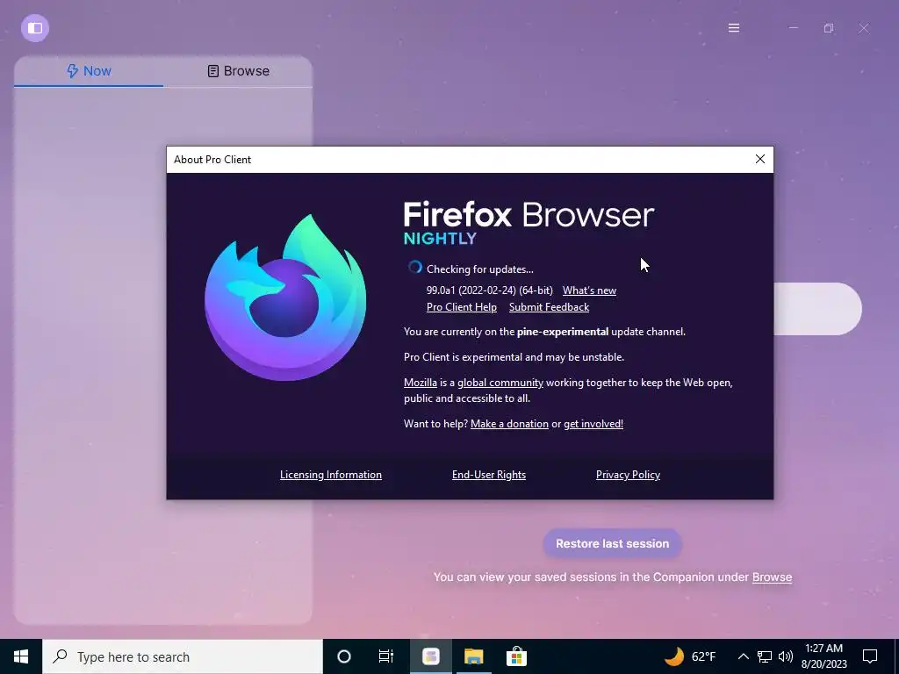The width and height of the screenshot is (899, 674).
Task: Open the get involved! link
Action: [593, 424]
